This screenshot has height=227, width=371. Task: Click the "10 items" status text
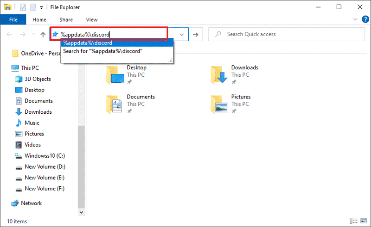(x=17, y=221)
